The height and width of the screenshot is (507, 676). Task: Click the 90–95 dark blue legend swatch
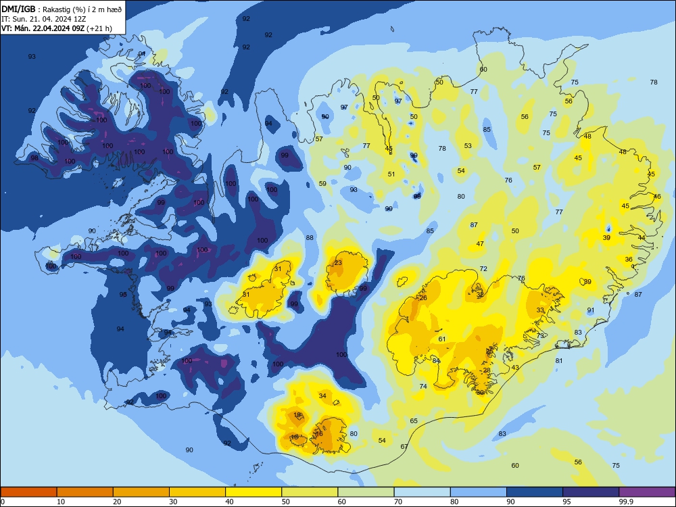[x=535, y=492]
